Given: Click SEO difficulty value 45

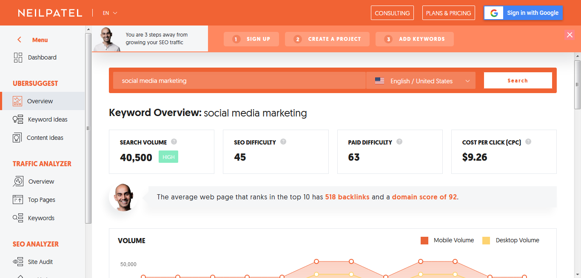Looking at the screenshot, I should [x=240, y=157].
